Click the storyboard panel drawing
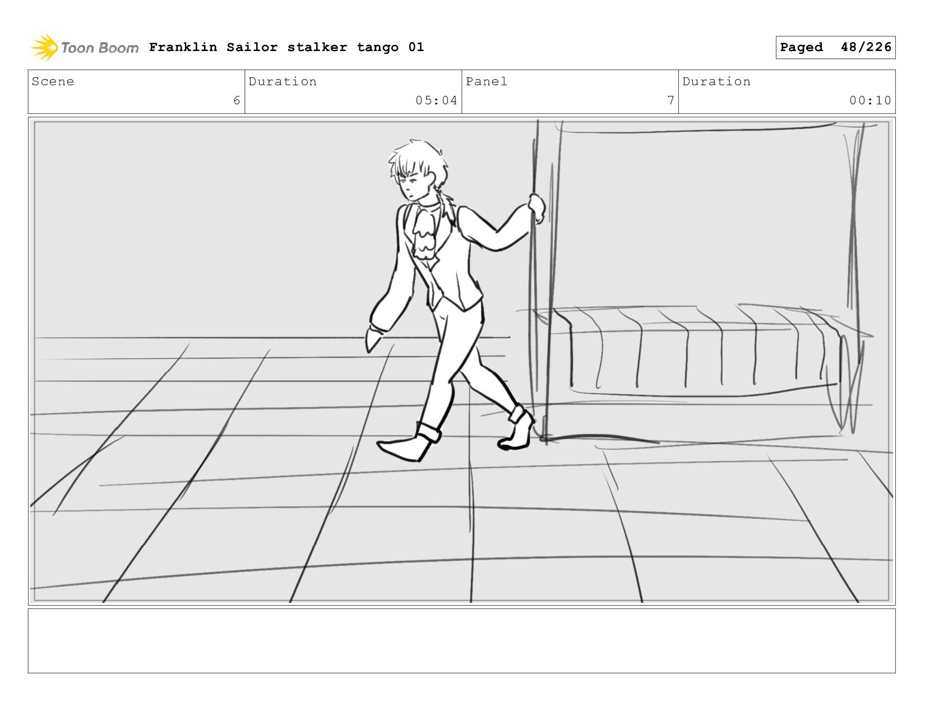Screen dimensions: 925x715 461,361
